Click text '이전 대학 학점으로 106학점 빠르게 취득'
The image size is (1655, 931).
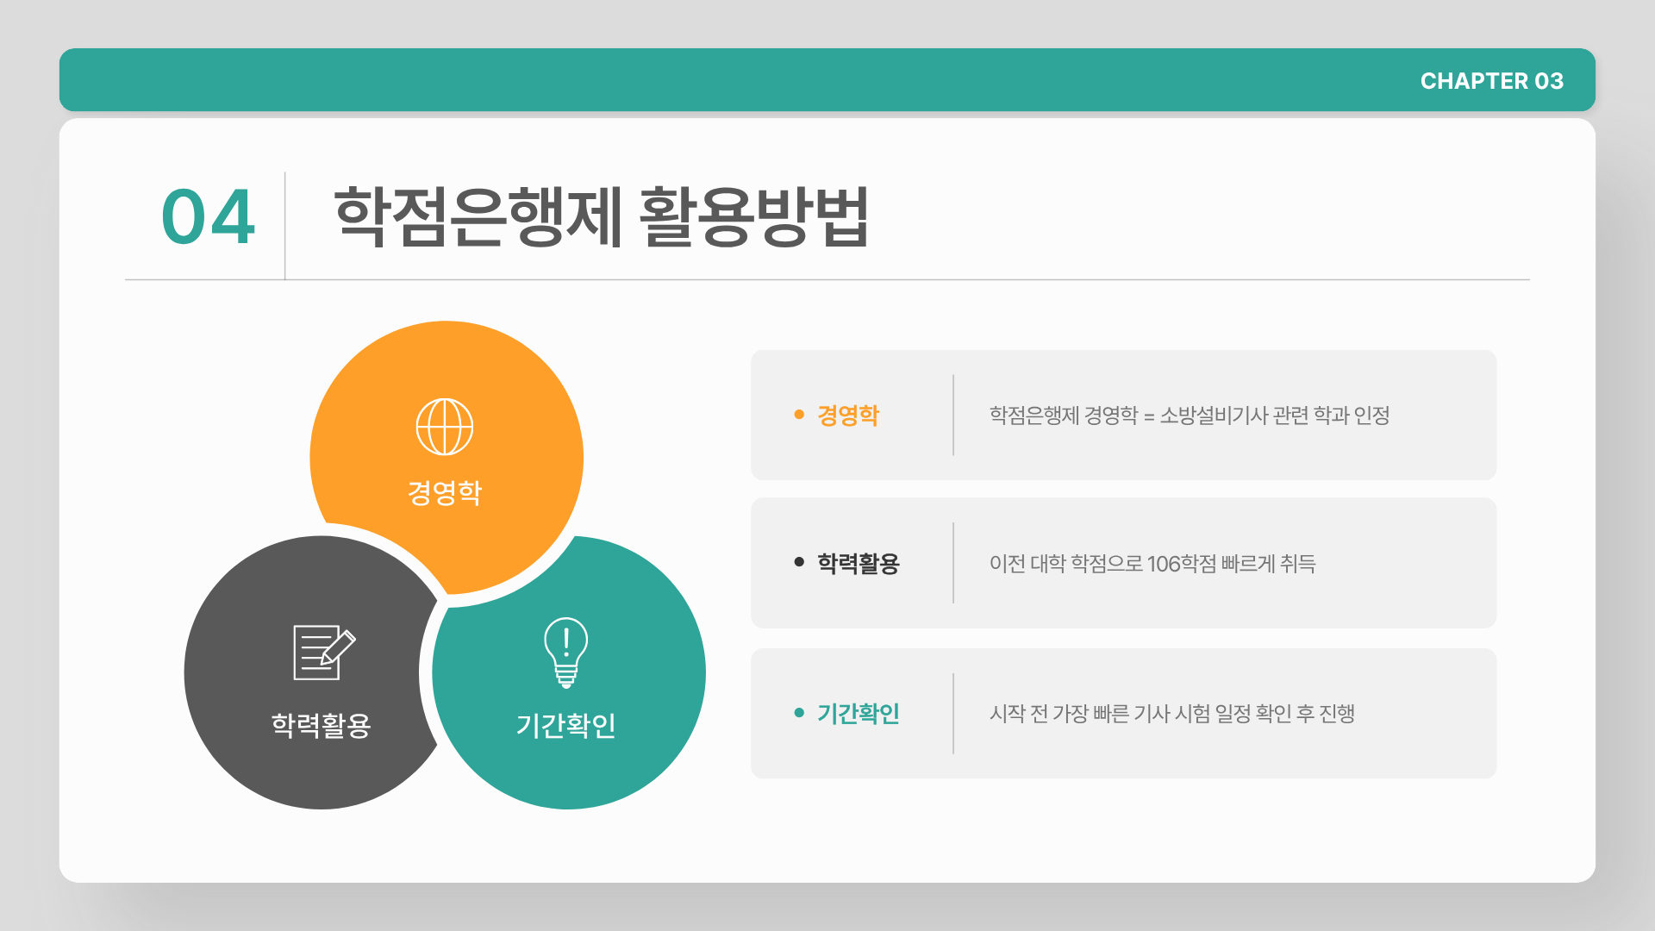pos(1152,564)
